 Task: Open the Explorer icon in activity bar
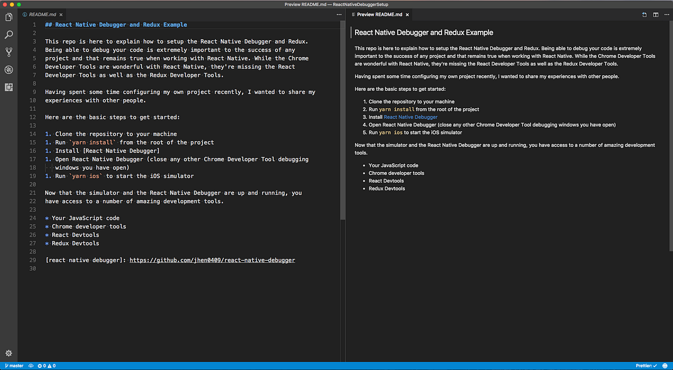8,17
